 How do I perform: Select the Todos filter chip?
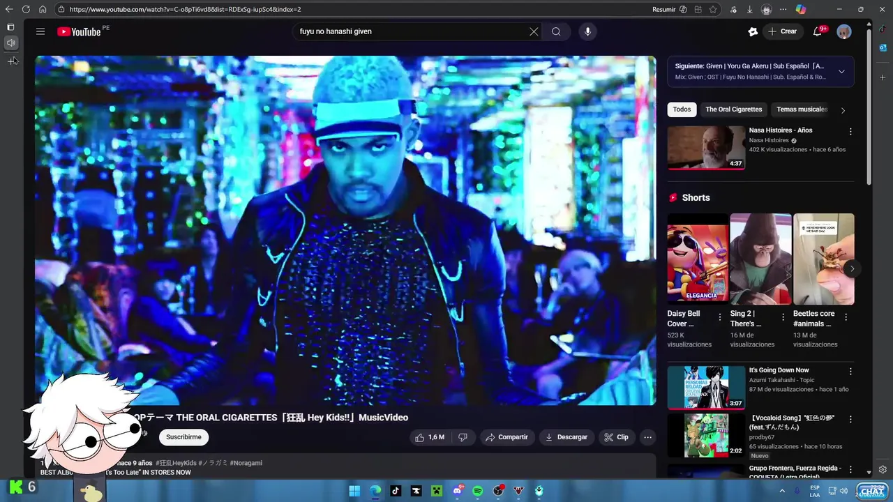pyautogui.click(x=682, y=109)
